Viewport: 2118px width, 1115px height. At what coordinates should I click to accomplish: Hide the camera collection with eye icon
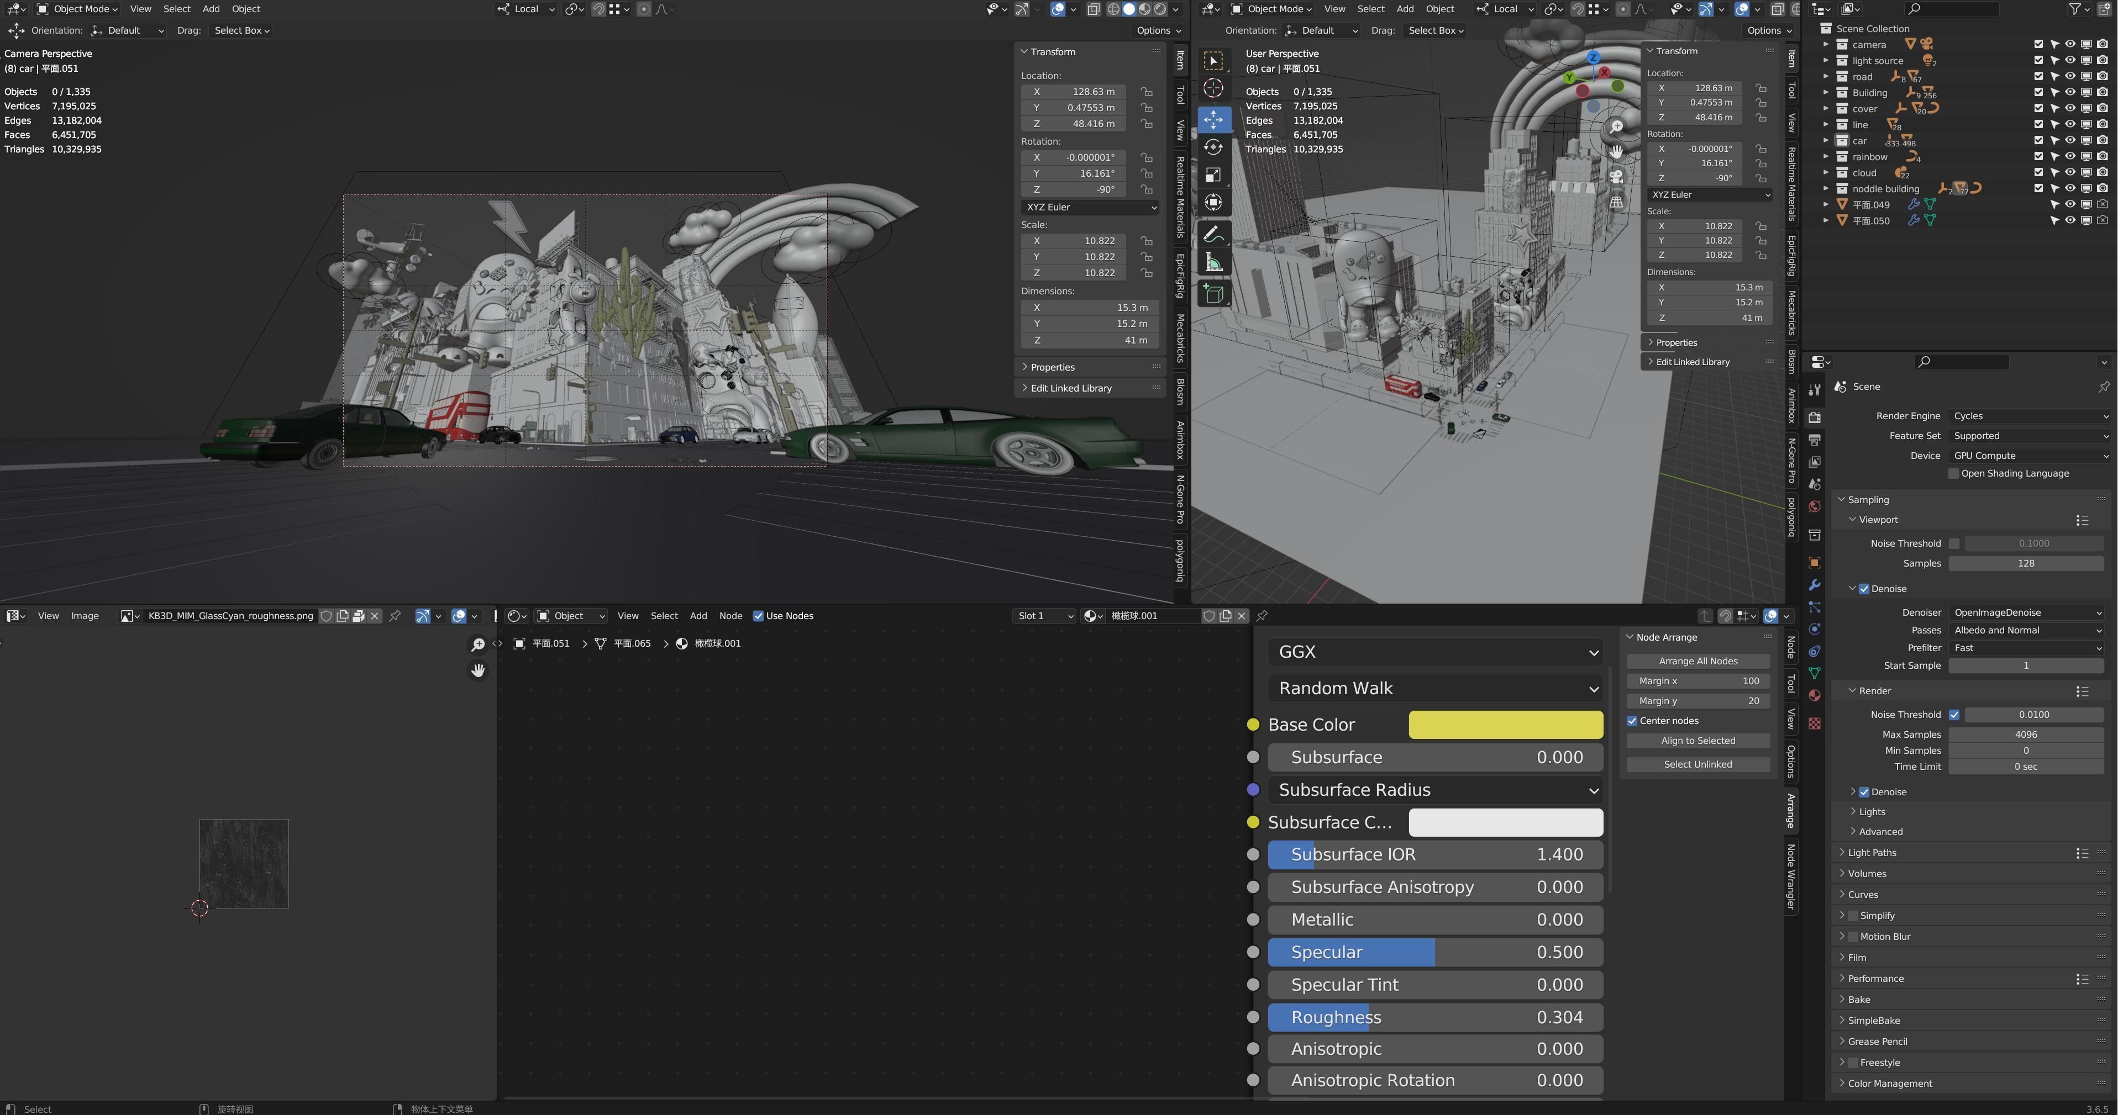click(x=2070, y=44)
